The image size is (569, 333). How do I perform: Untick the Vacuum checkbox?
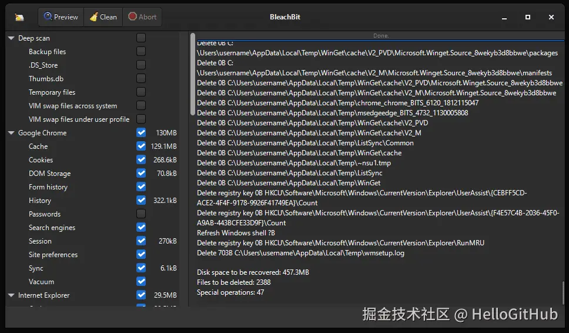(x=141, y=281)
